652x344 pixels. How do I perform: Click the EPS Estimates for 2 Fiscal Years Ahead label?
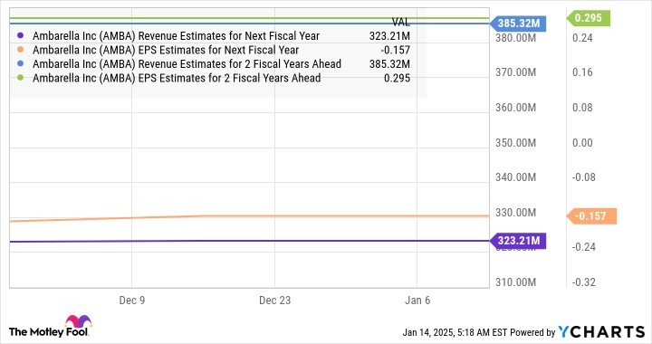pos(229,78)
